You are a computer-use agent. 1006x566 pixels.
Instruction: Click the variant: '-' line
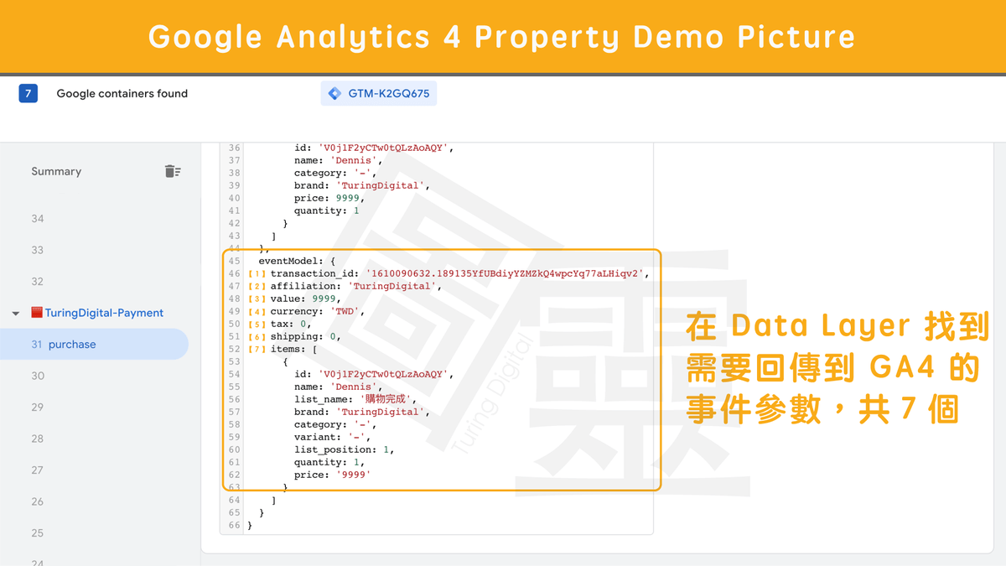tap(332, 437)
